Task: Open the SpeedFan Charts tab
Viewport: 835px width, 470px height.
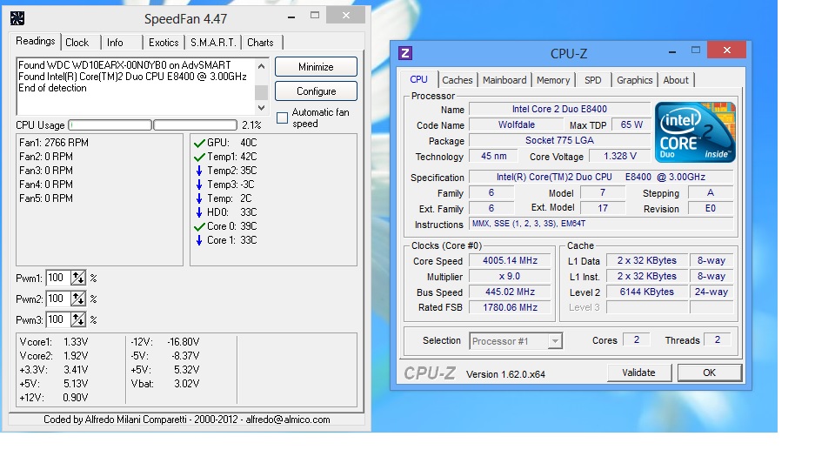Action: (260, 43)
